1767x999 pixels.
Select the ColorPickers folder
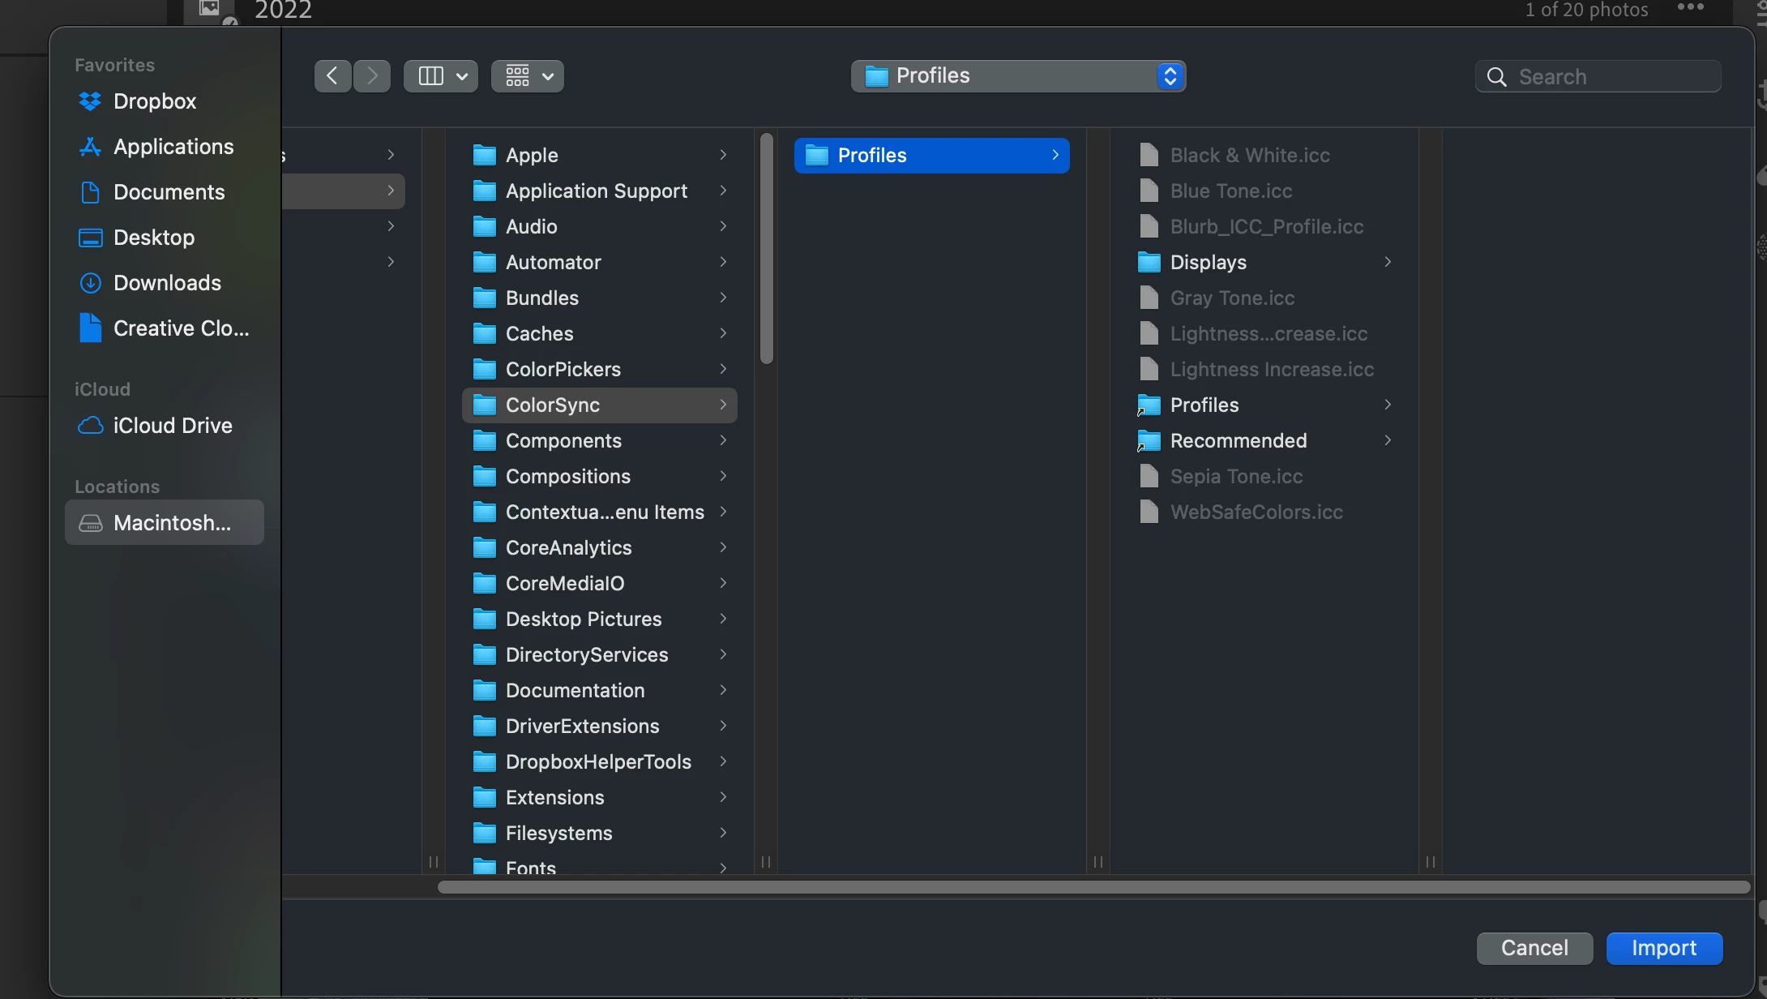click(x=563, y=370)
